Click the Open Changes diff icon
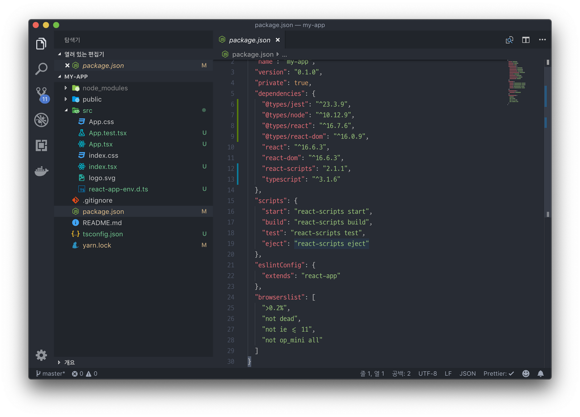 (509, 40)
